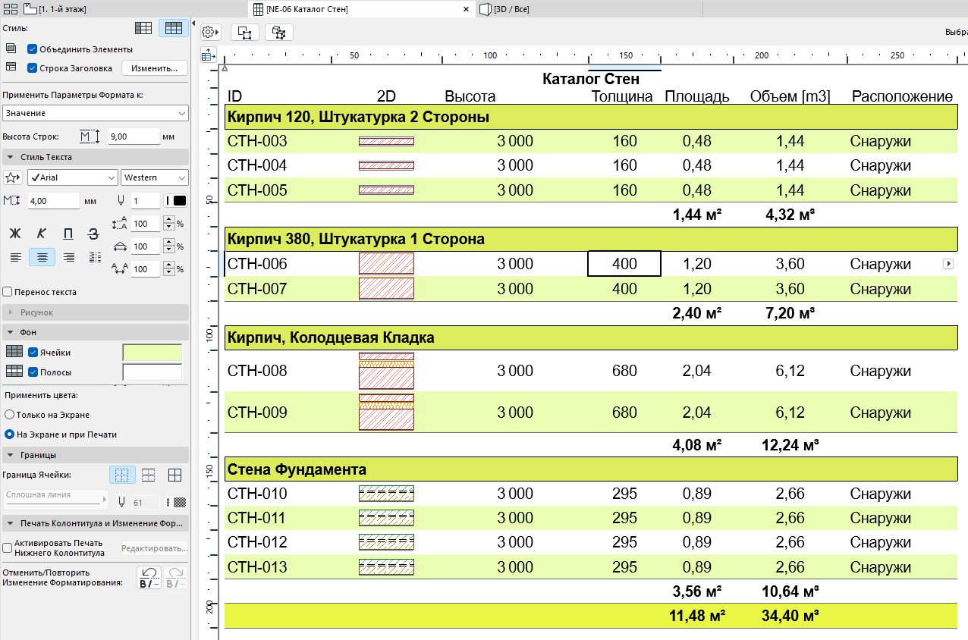Align text to the right

tap(68, 258)
